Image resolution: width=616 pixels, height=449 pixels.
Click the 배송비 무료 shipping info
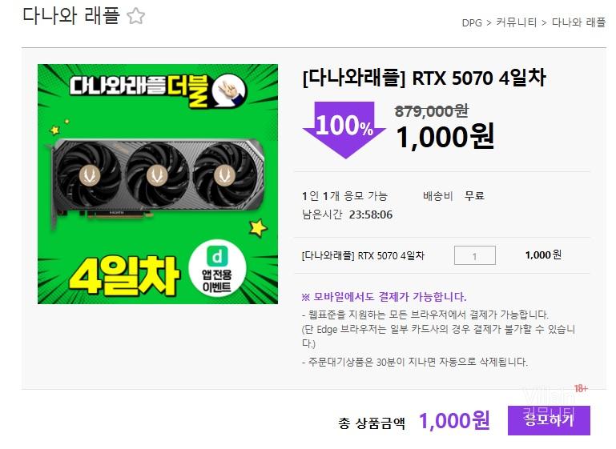tap(453, 195)
